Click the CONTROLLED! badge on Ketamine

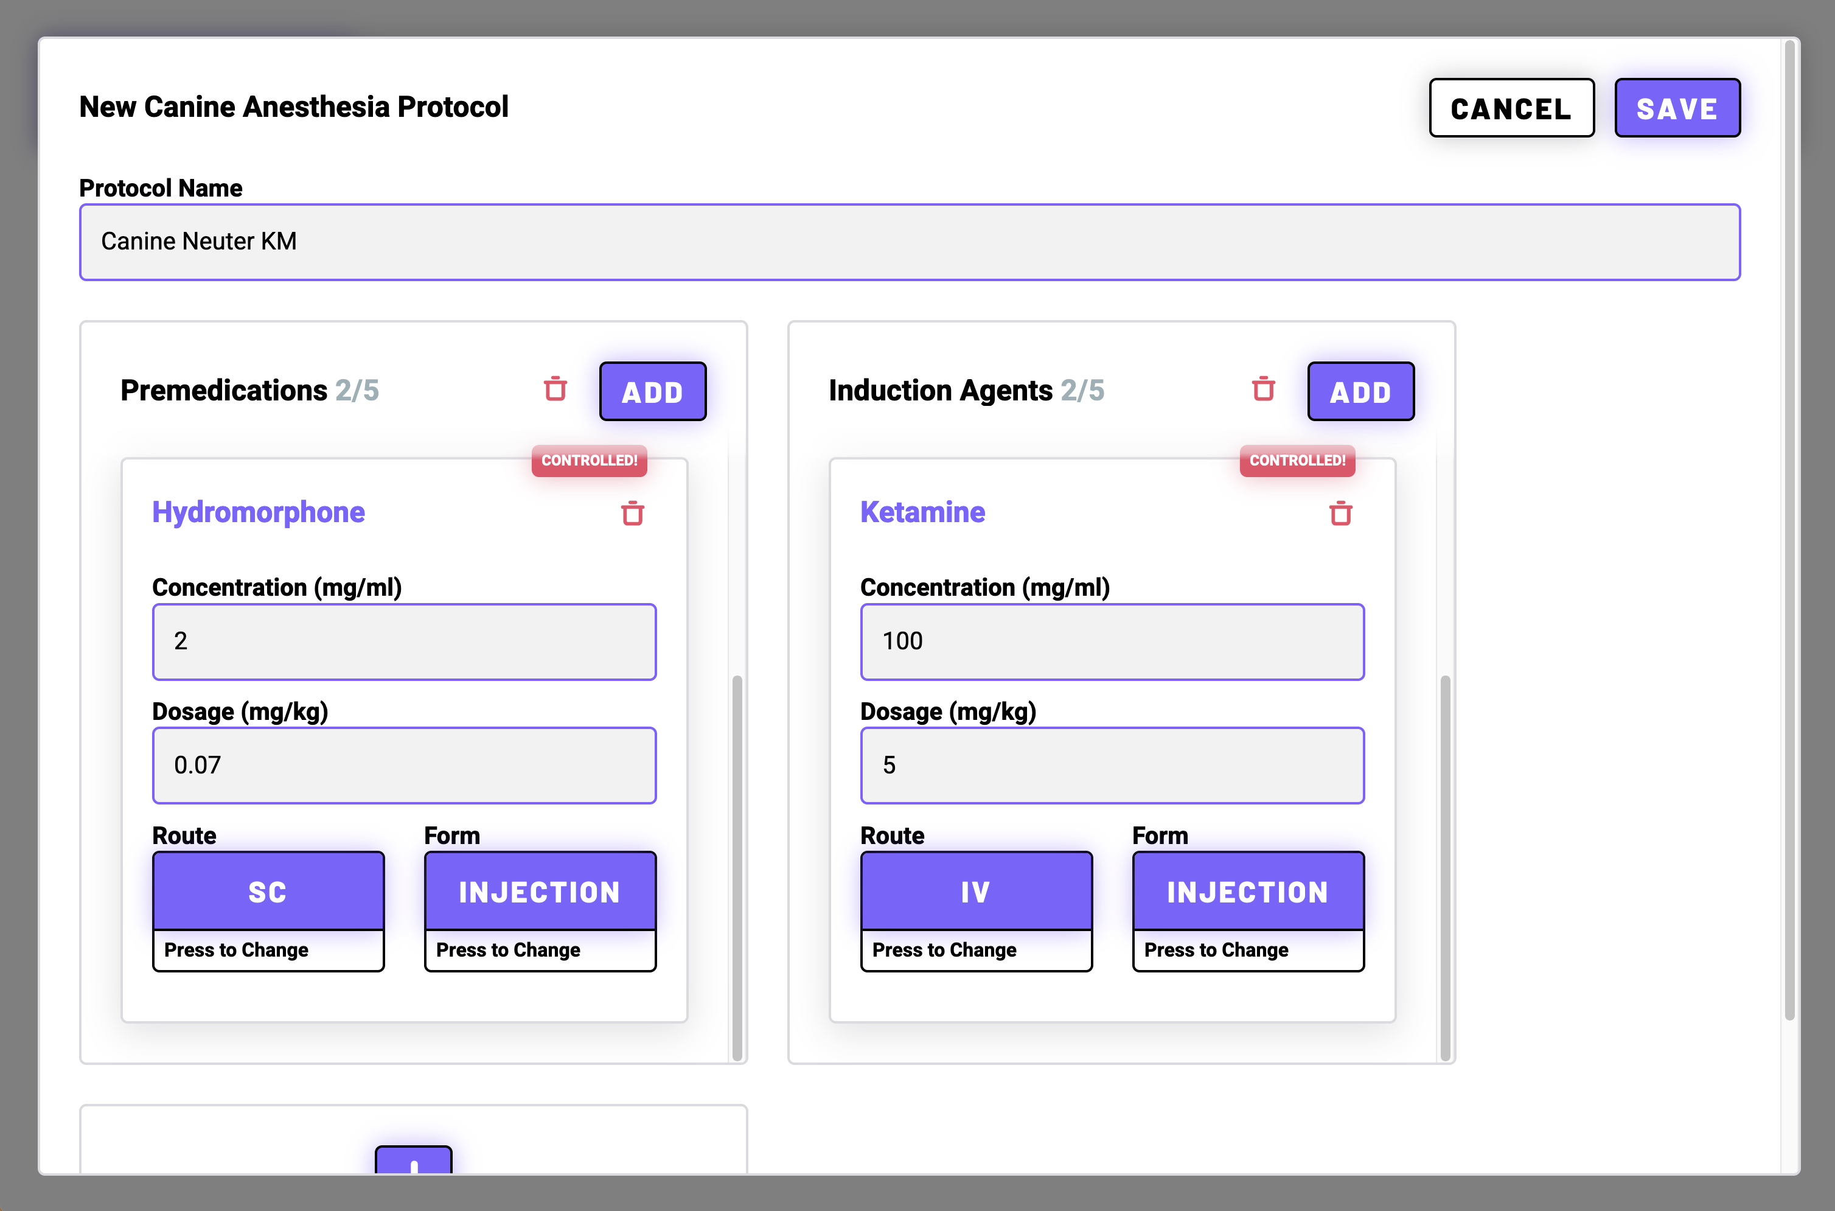[1297, 460]
